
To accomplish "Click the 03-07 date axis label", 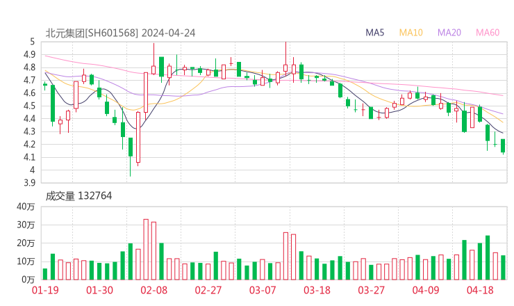I will (263, 290).
